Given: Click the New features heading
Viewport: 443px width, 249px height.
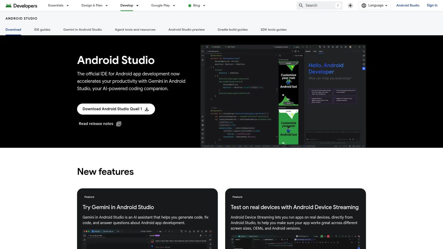Looking at the screenshot, I should pyautogui.click(x=105, y=171).
